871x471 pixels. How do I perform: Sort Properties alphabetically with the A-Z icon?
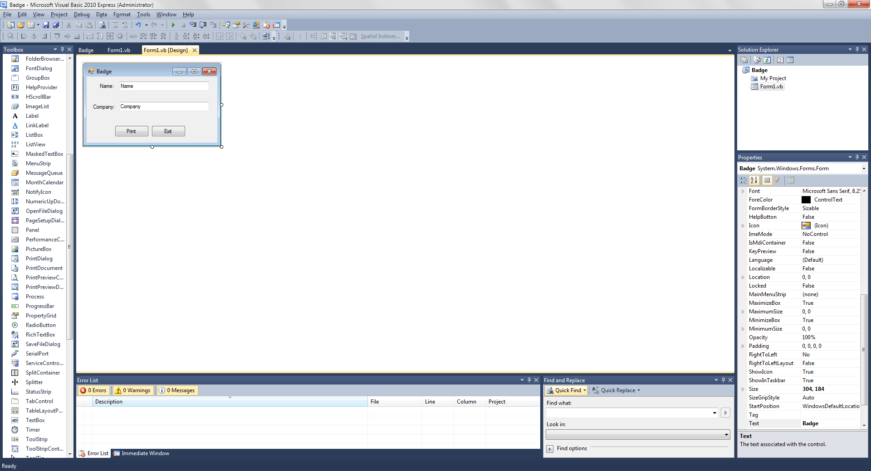[x=754, y=180]
